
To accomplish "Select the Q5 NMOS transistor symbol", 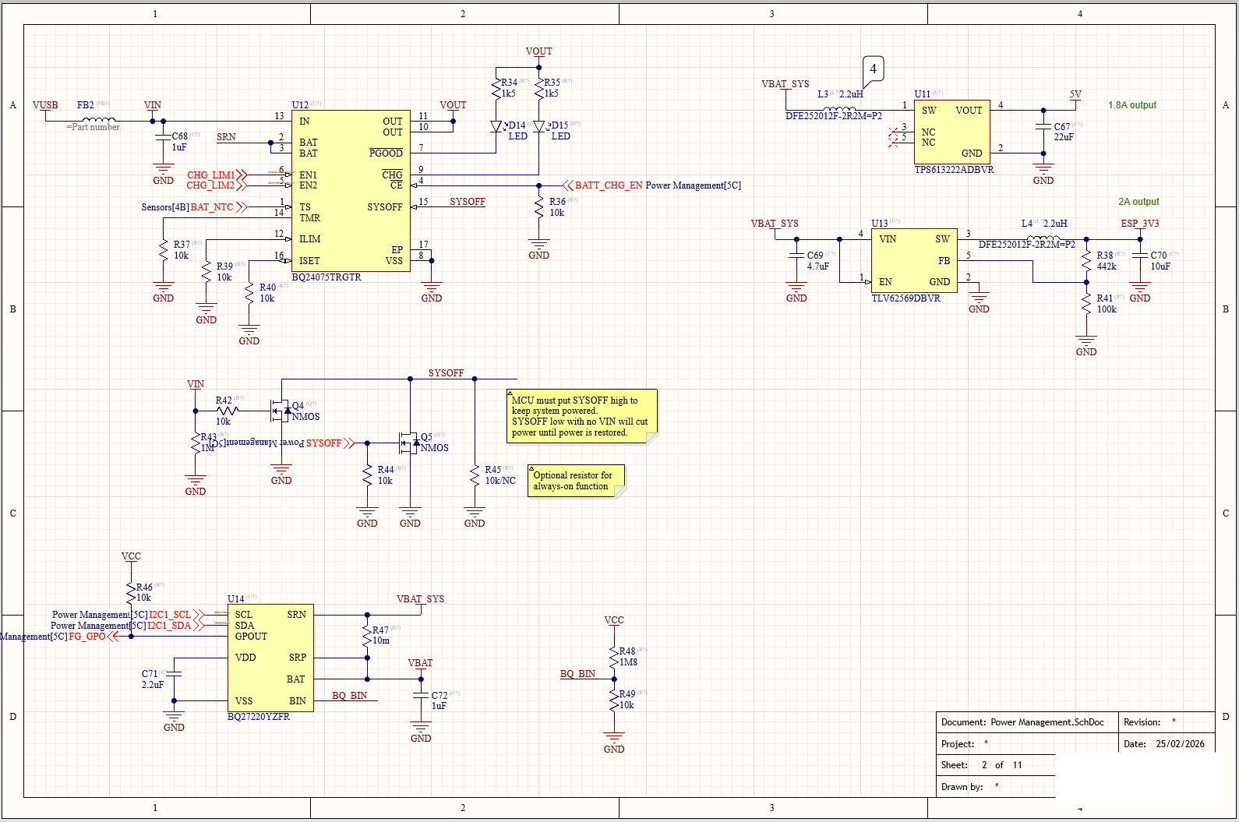I will [x=408, y=442].
